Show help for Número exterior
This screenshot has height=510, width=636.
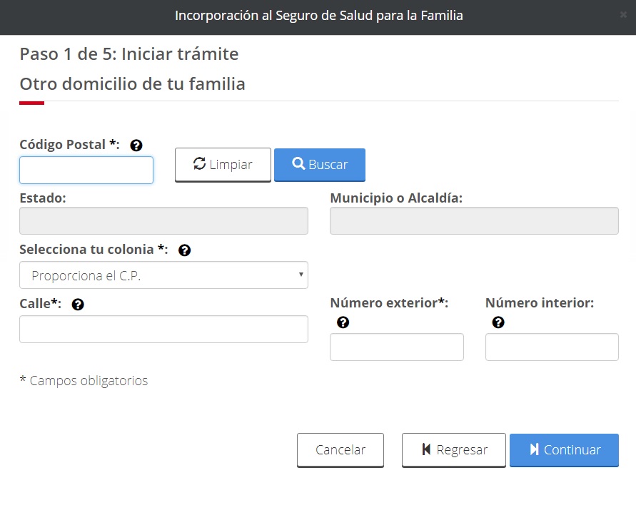(343, 322)
